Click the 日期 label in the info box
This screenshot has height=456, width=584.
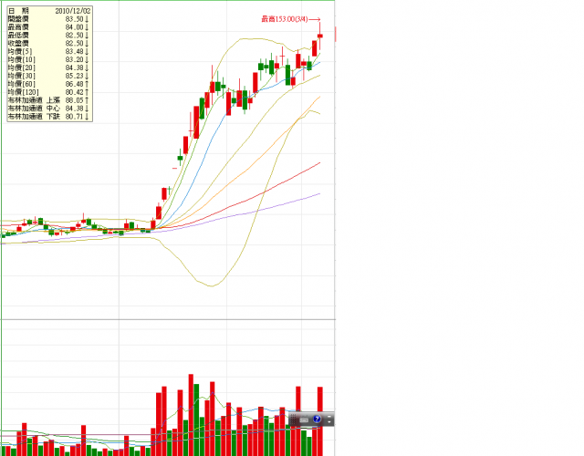(18, 11)
